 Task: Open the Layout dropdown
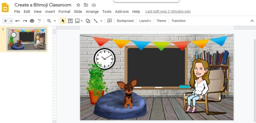click(x=145, y=21)
